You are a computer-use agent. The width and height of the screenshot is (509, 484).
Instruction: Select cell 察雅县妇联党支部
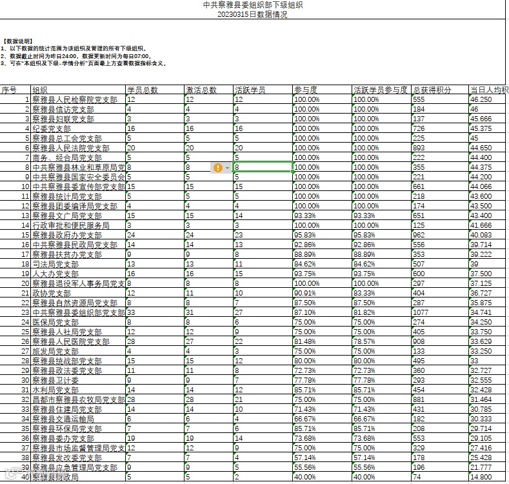pyautogui.click(x=78, y=119)
